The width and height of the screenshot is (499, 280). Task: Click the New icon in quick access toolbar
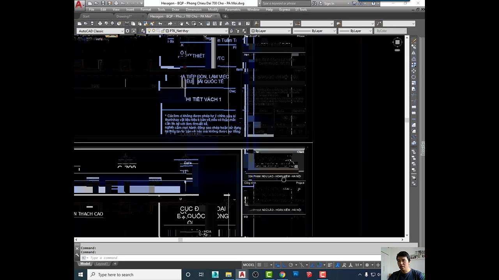pyautogui.click(x=90, y=3)
